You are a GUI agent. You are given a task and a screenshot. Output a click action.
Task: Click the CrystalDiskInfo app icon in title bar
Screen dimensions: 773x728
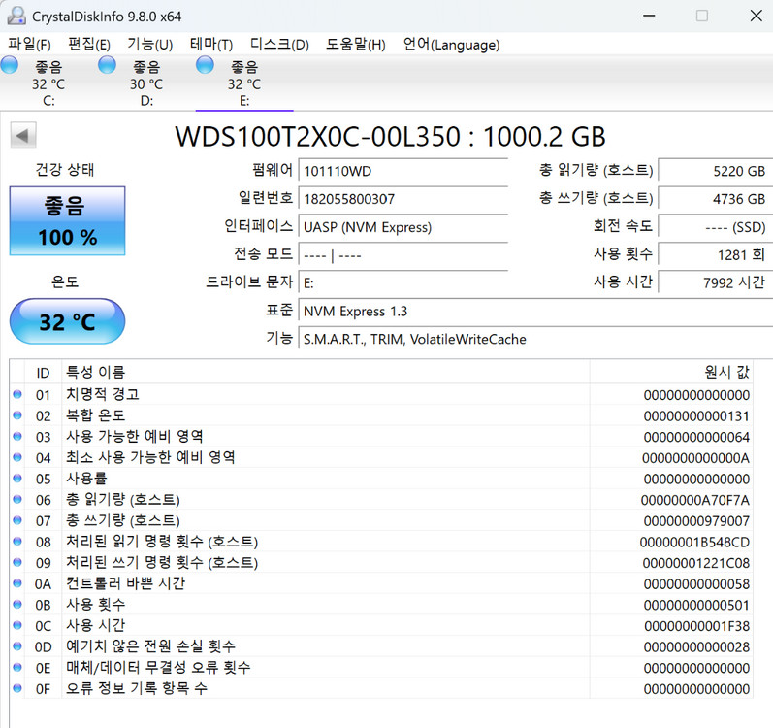tap(16, 16)
